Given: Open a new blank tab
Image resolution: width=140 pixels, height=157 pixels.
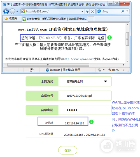Looking at the screenshot, I should click(91, 19).
